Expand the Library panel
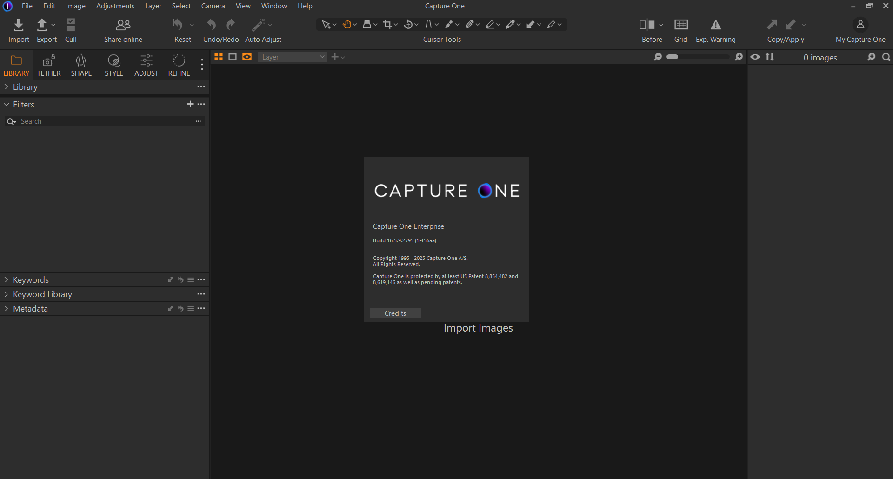 [x=6, y=86]
